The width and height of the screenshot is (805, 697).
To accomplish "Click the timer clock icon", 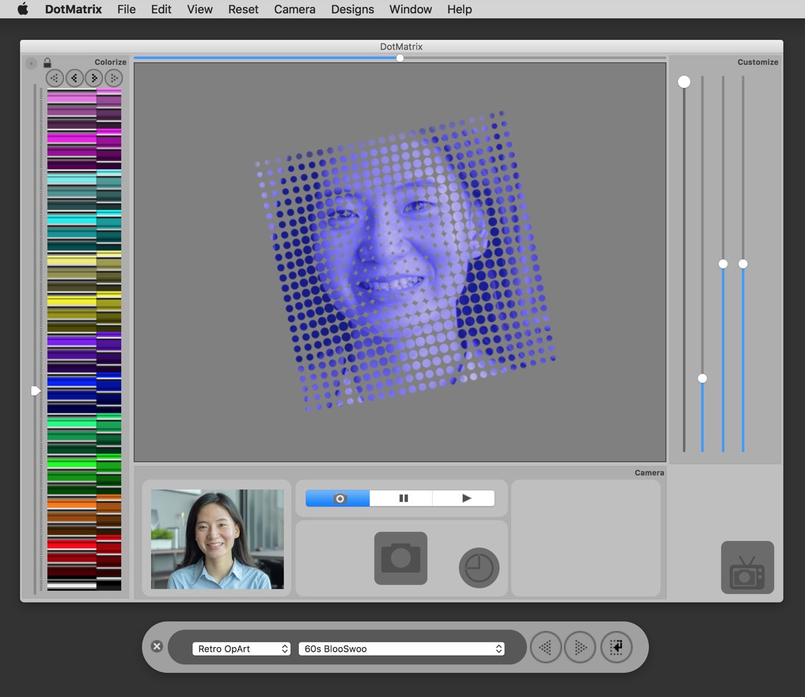I will tap(479, 567).
